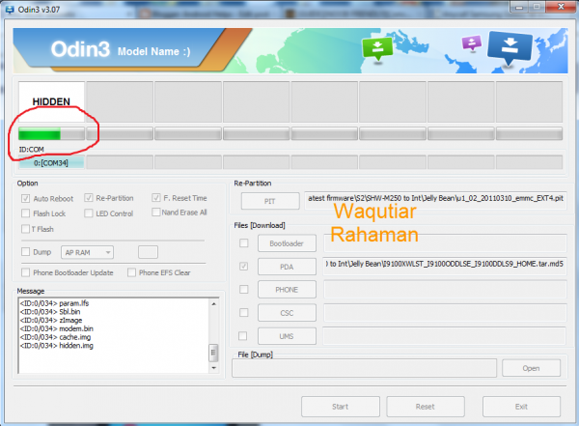Open the AP RAM dropdown
Screen dimensions: 579x426
[87, 252]
